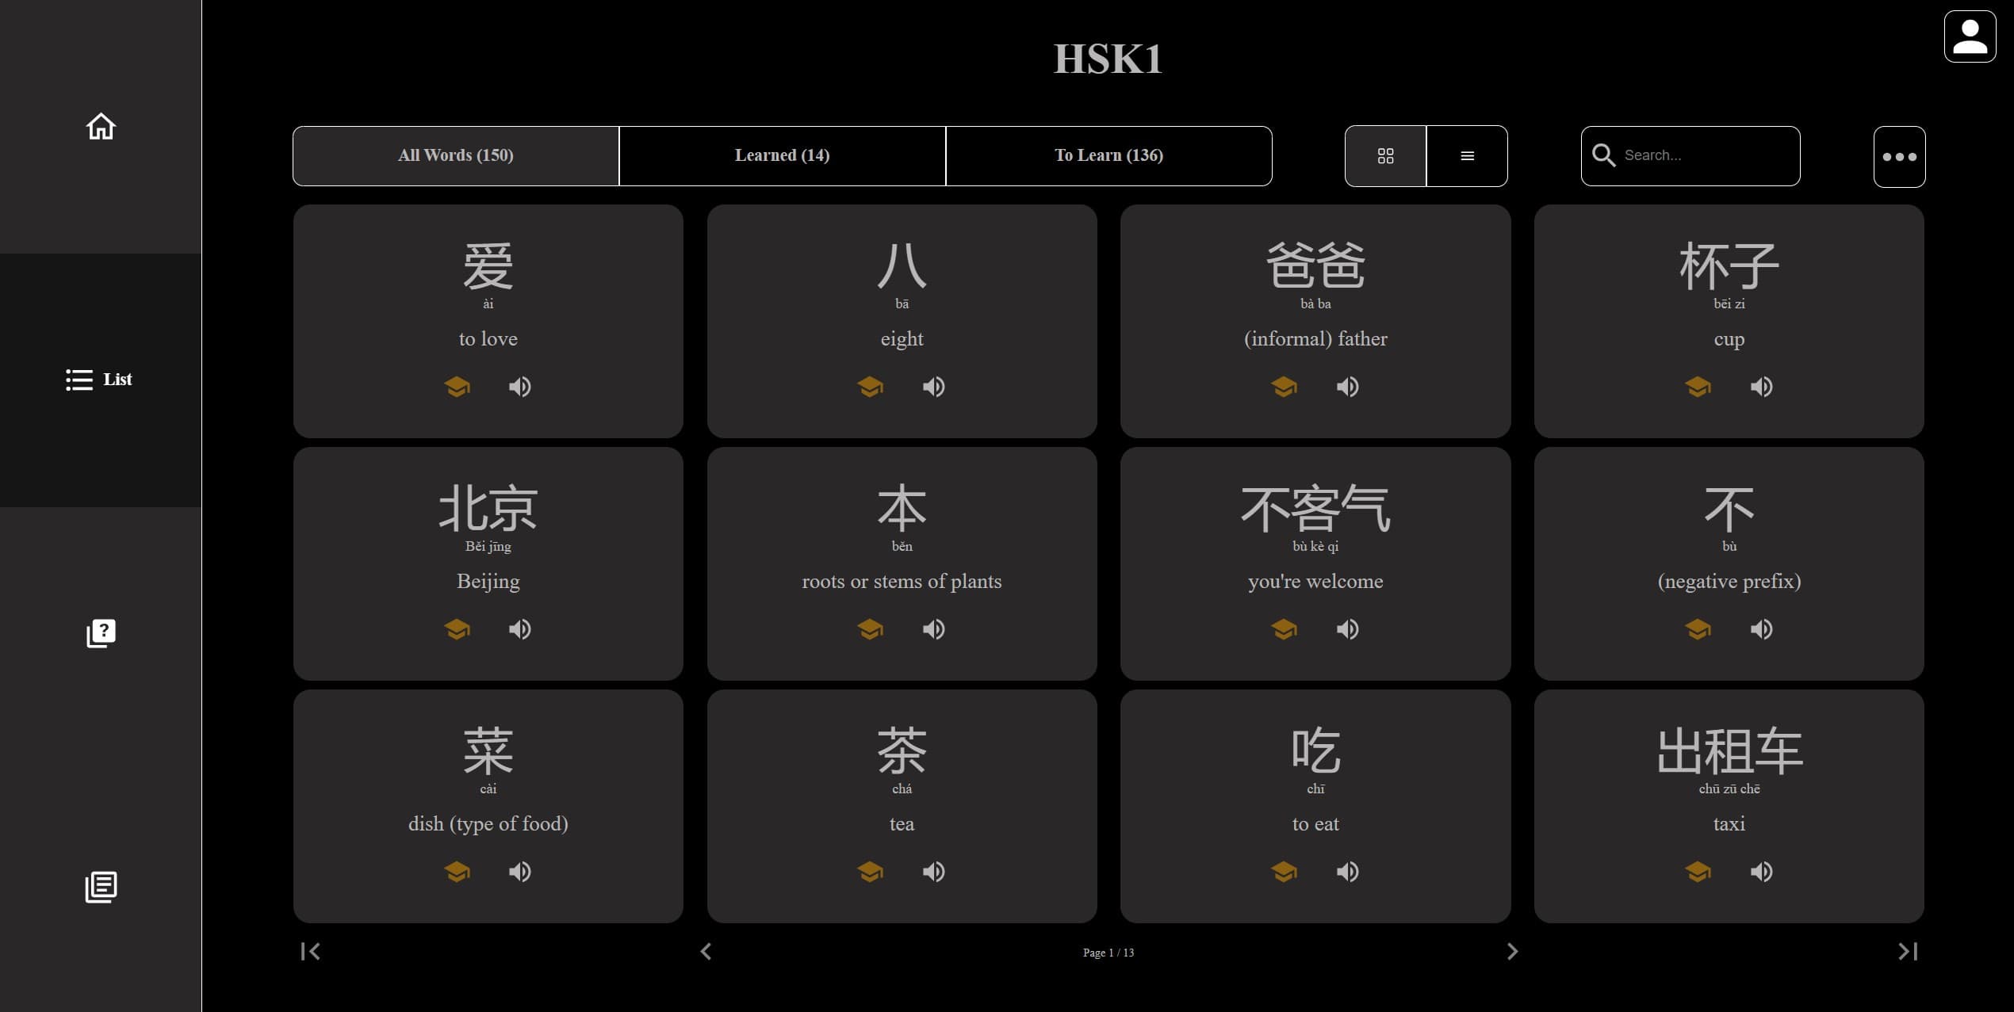Open the three-dots more options menu
The image size is (2014, 1012).
[x=1899, y=157]
